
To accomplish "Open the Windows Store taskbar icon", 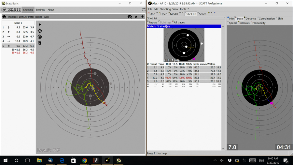I will coord(73,160).
